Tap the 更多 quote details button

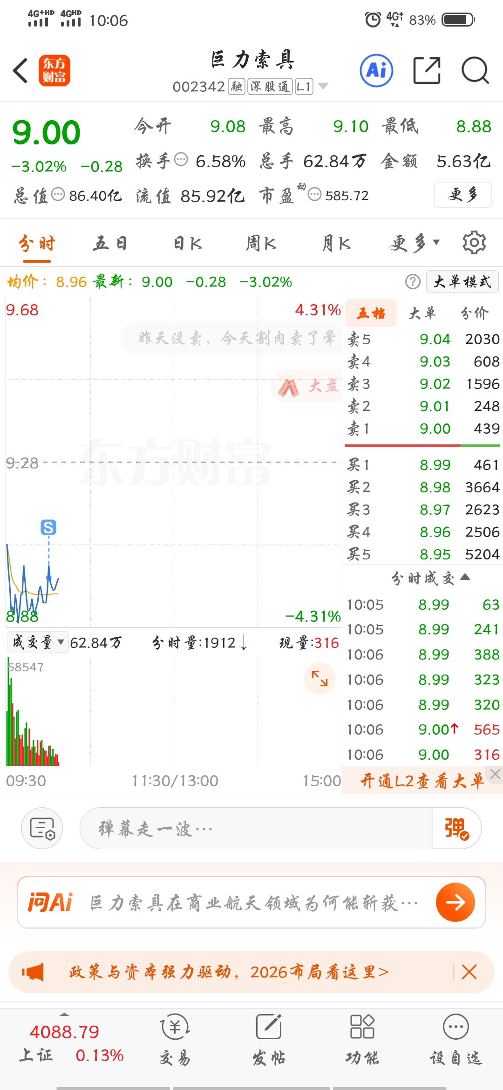pyautogui.click(x=463, y=194)
